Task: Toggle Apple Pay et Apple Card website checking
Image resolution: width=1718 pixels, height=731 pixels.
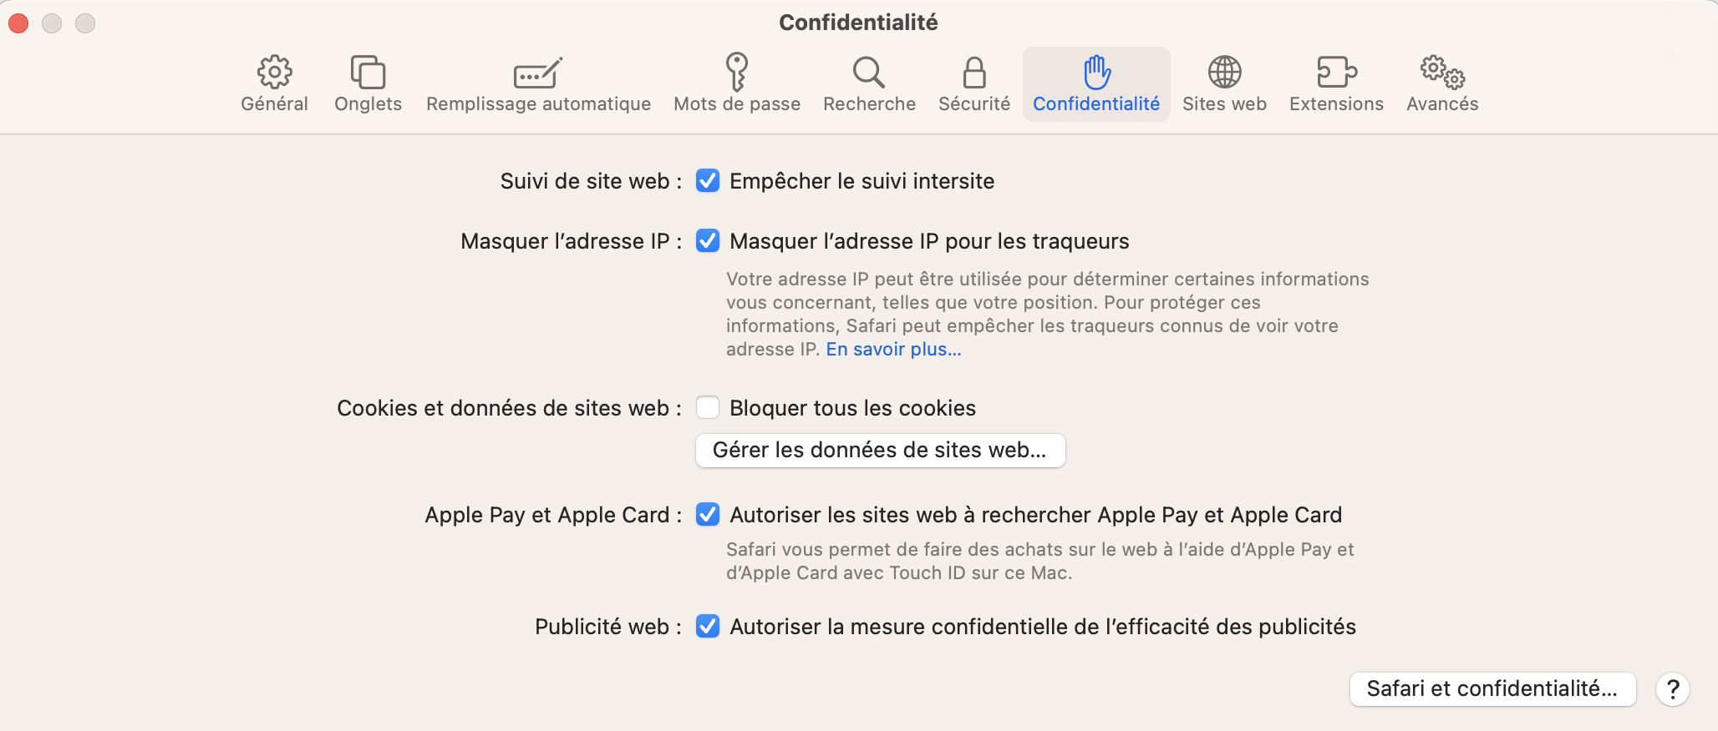Action: 708,515
